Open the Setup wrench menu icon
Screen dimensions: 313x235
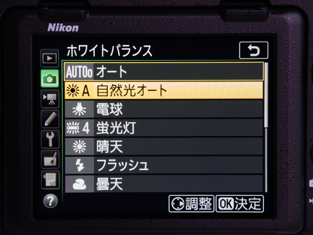tap(50, 139)
